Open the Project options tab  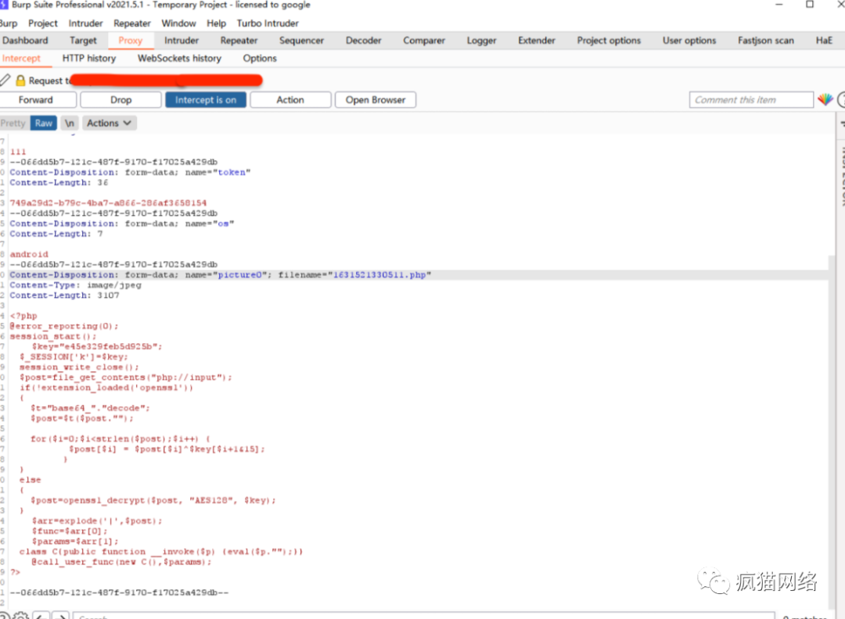click(609, 41)
